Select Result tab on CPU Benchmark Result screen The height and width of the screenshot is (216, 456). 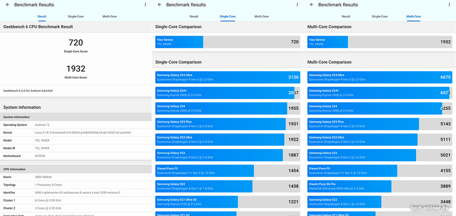[x=42, y=17]
